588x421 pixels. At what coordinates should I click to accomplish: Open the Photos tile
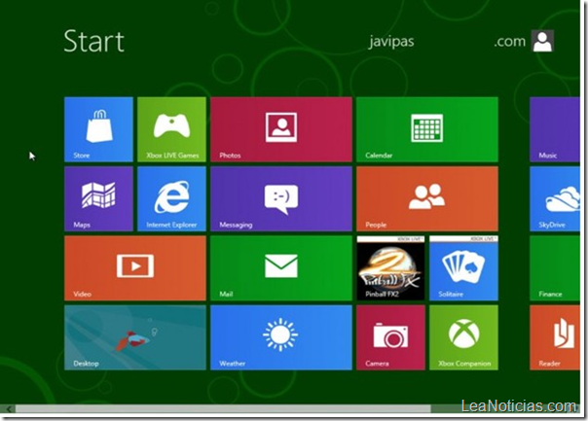[281, 129]
